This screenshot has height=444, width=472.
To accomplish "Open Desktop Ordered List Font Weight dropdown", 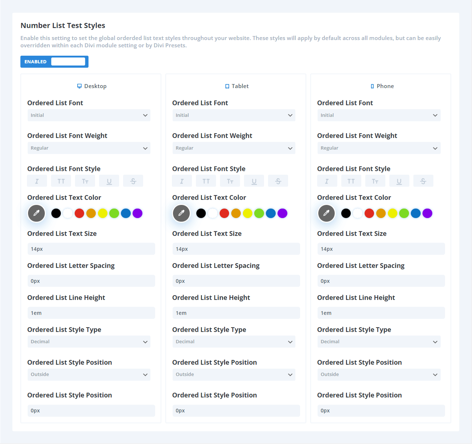I will [x=89, y=148].
